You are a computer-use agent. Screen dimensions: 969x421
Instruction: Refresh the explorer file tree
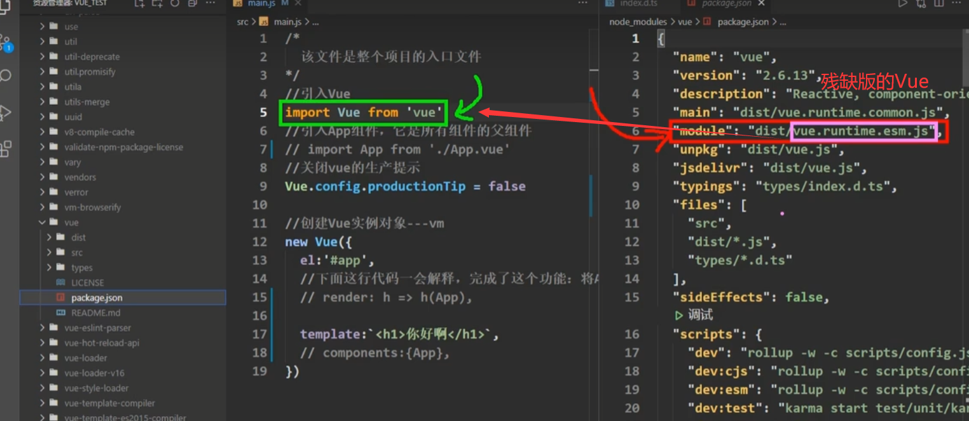click(x=175, y=3)
